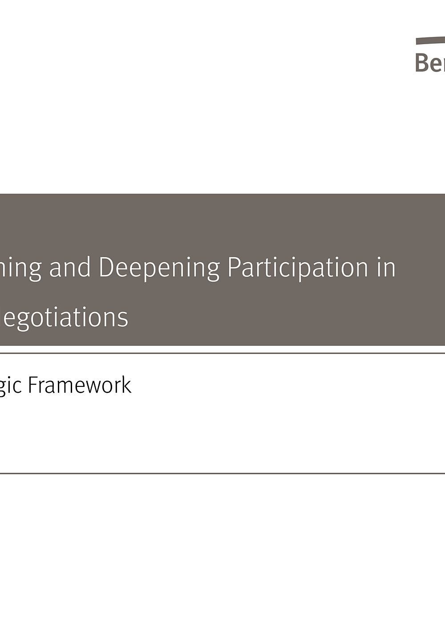445x624 pixels.
Task: Click the word "and" in the banner
Action: [x=70, y=267]
